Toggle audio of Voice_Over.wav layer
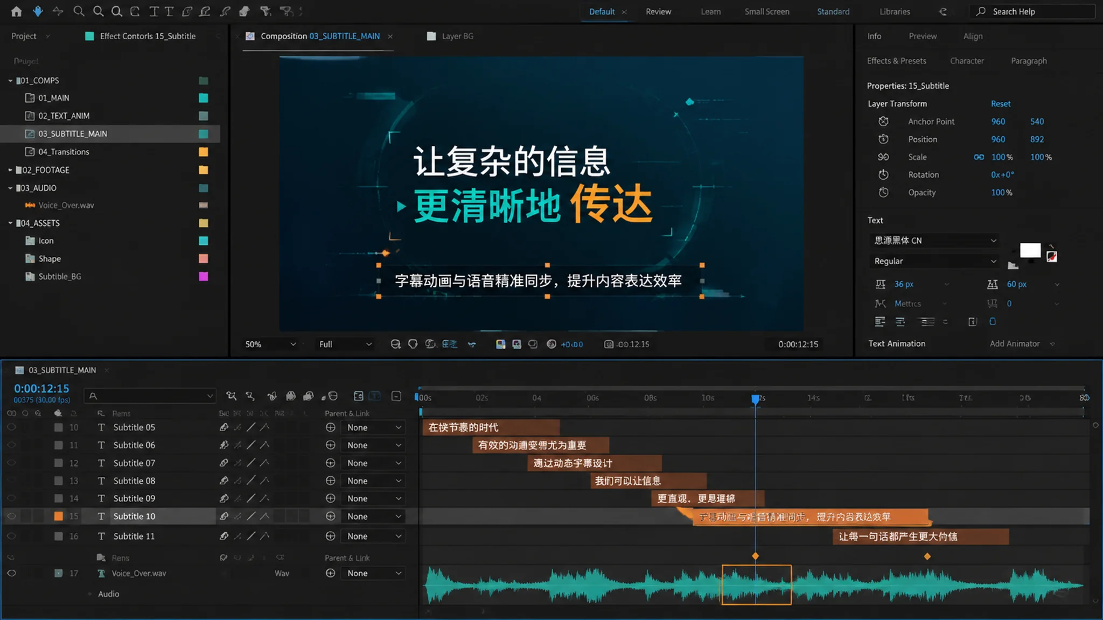This screenshot has width=1103, height=620. click(11, 573)
